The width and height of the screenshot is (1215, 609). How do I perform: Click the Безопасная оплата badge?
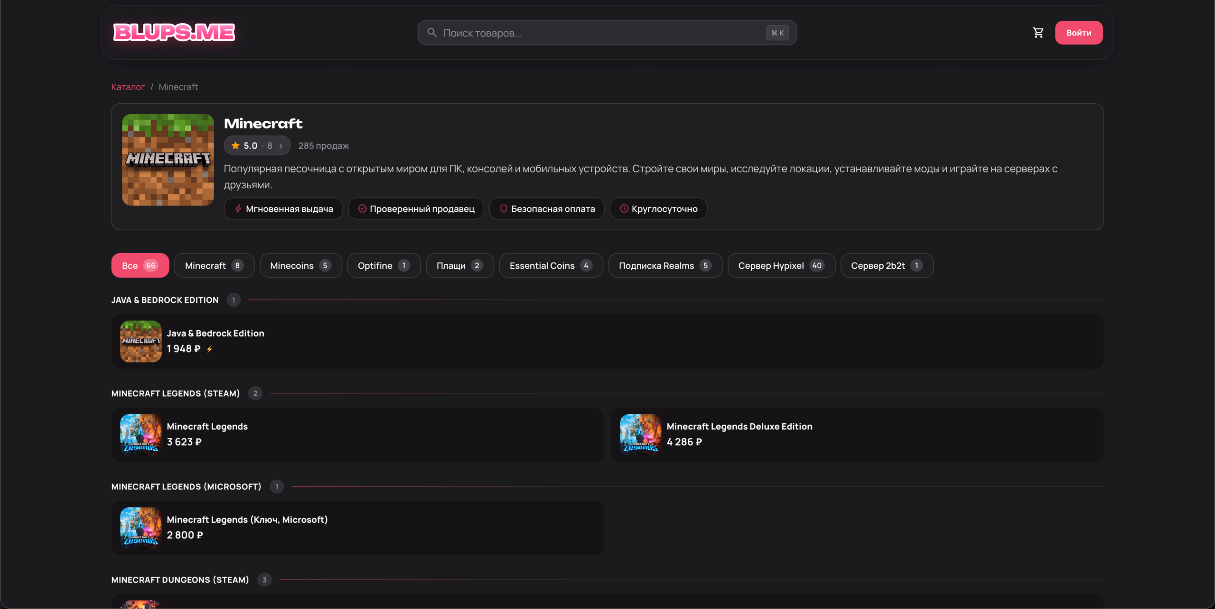click(547, 209)
